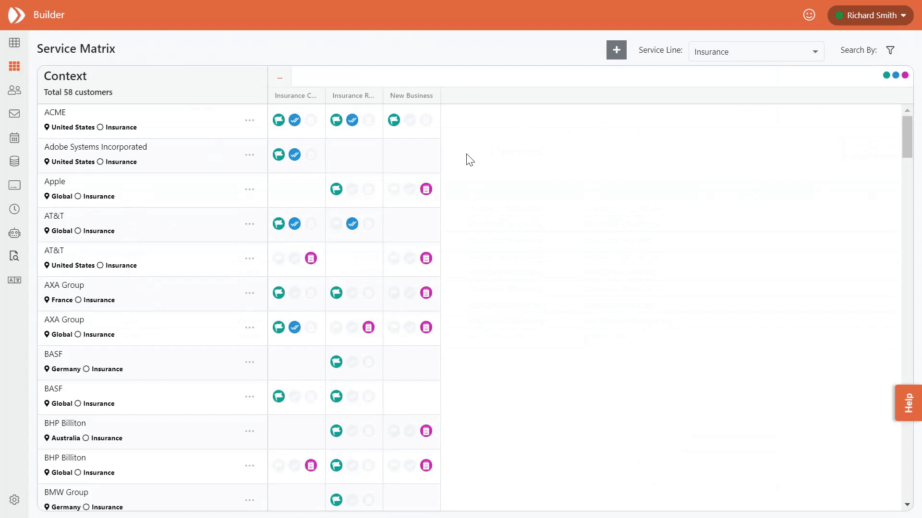922x518 pixels.
Task: Click the database stack sidebar icon
Action: (14, 161)
